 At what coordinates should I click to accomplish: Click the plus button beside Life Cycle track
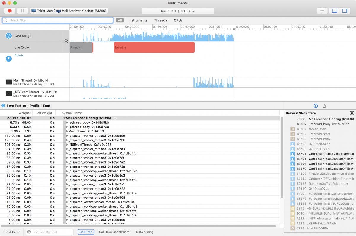[66, 41]
